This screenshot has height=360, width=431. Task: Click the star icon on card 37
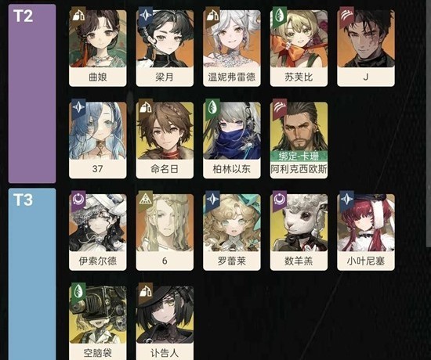click(x=78, y=108)
